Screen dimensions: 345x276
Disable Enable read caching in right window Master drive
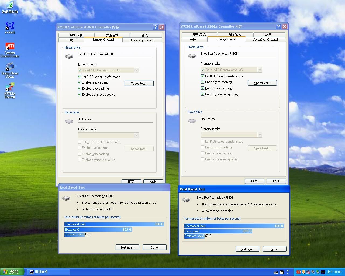tap(202, 82)
